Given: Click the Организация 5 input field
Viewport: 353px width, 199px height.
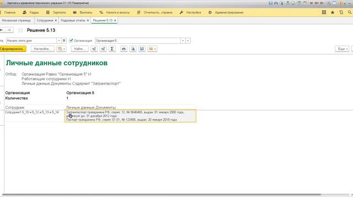Looking at the screenshot, I should click(138, 40).
